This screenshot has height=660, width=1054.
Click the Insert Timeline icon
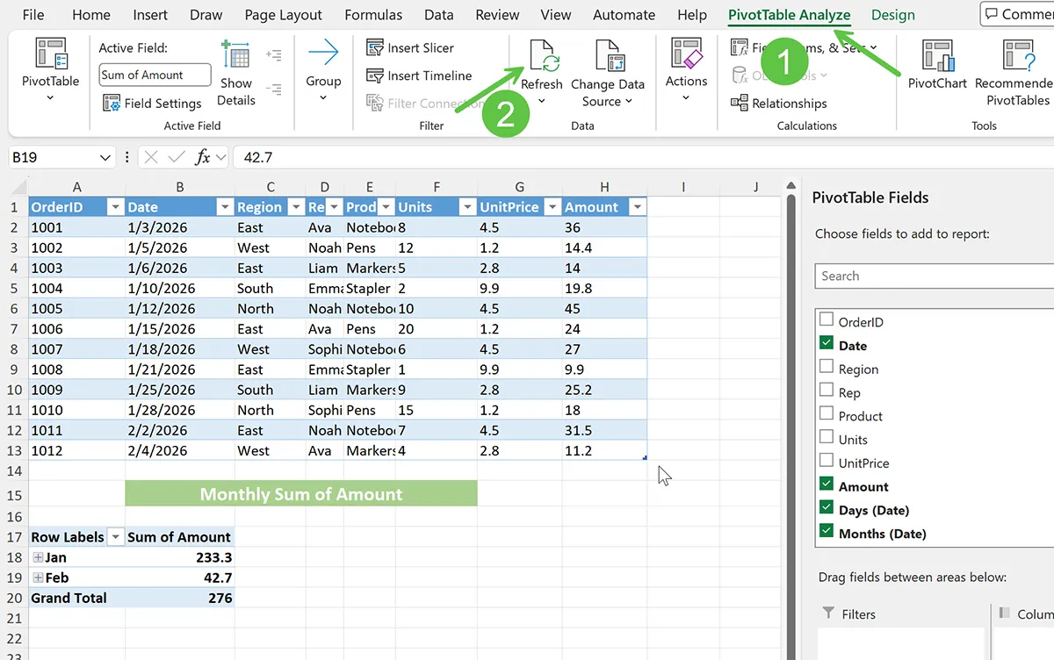(x=376, y=76)
